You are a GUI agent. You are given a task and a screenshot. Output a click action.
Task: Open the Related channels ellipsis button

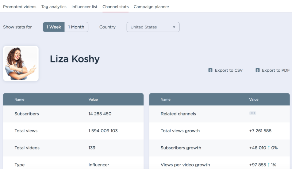click(x=252, y=113)
